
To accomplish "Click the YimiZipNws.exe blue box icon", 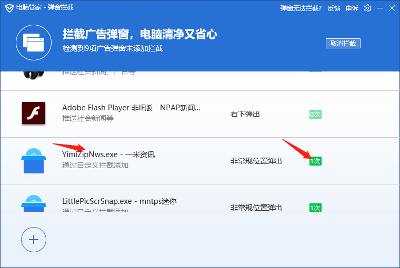I will (33, 160).
